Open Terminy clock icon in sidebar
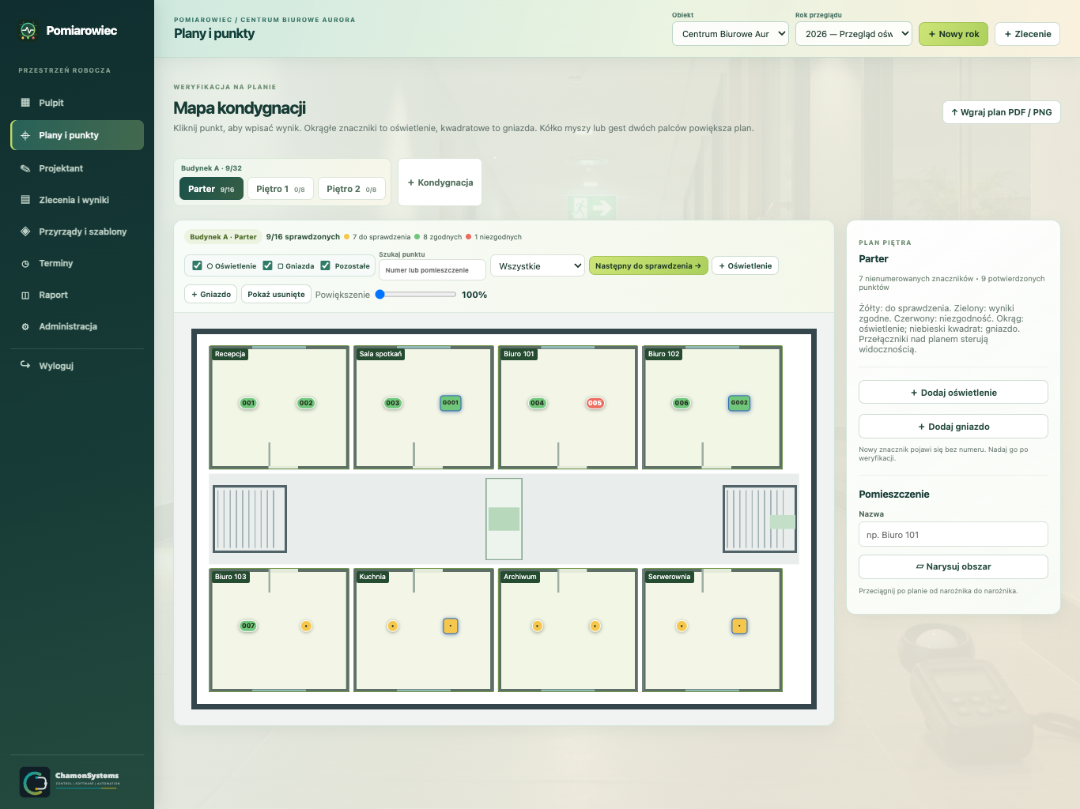The width and height of the screenshot is (1080, 809). click(25, 263)
